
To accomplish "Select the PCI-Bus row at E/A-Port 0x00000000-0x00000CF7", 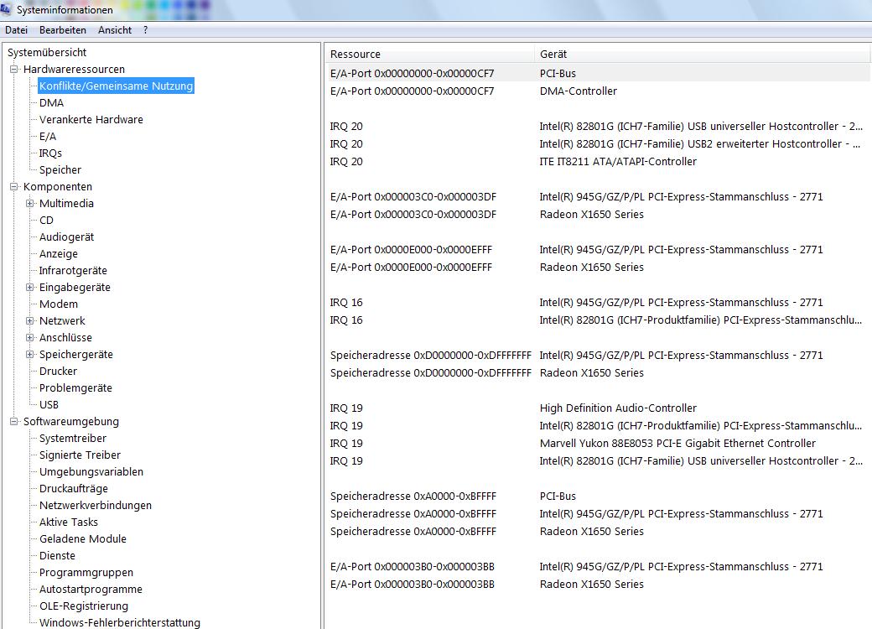I will (597, 74).
